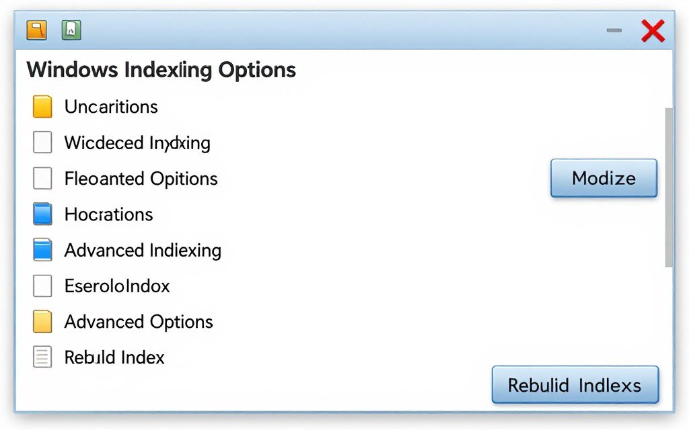The width and height of the screenshot is (689, 430).
Task: Open the Advanced Options entry
Action: pyautogui.click(x=138, y=321)
